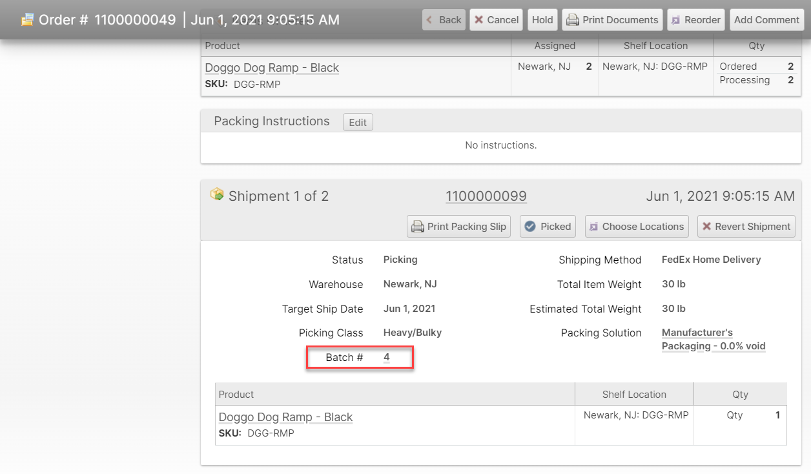Click the Reorder button icon
Image resolution: width=811 pixels, height=474 pixels.
[676, 20]
